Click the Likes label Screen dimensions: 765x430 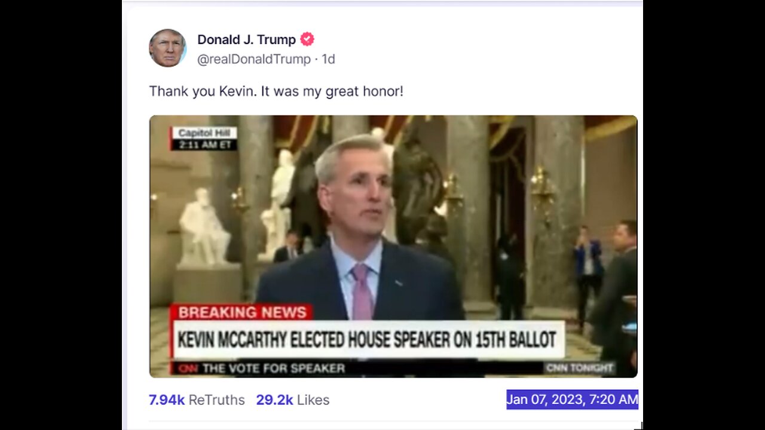tap(313, 400)
